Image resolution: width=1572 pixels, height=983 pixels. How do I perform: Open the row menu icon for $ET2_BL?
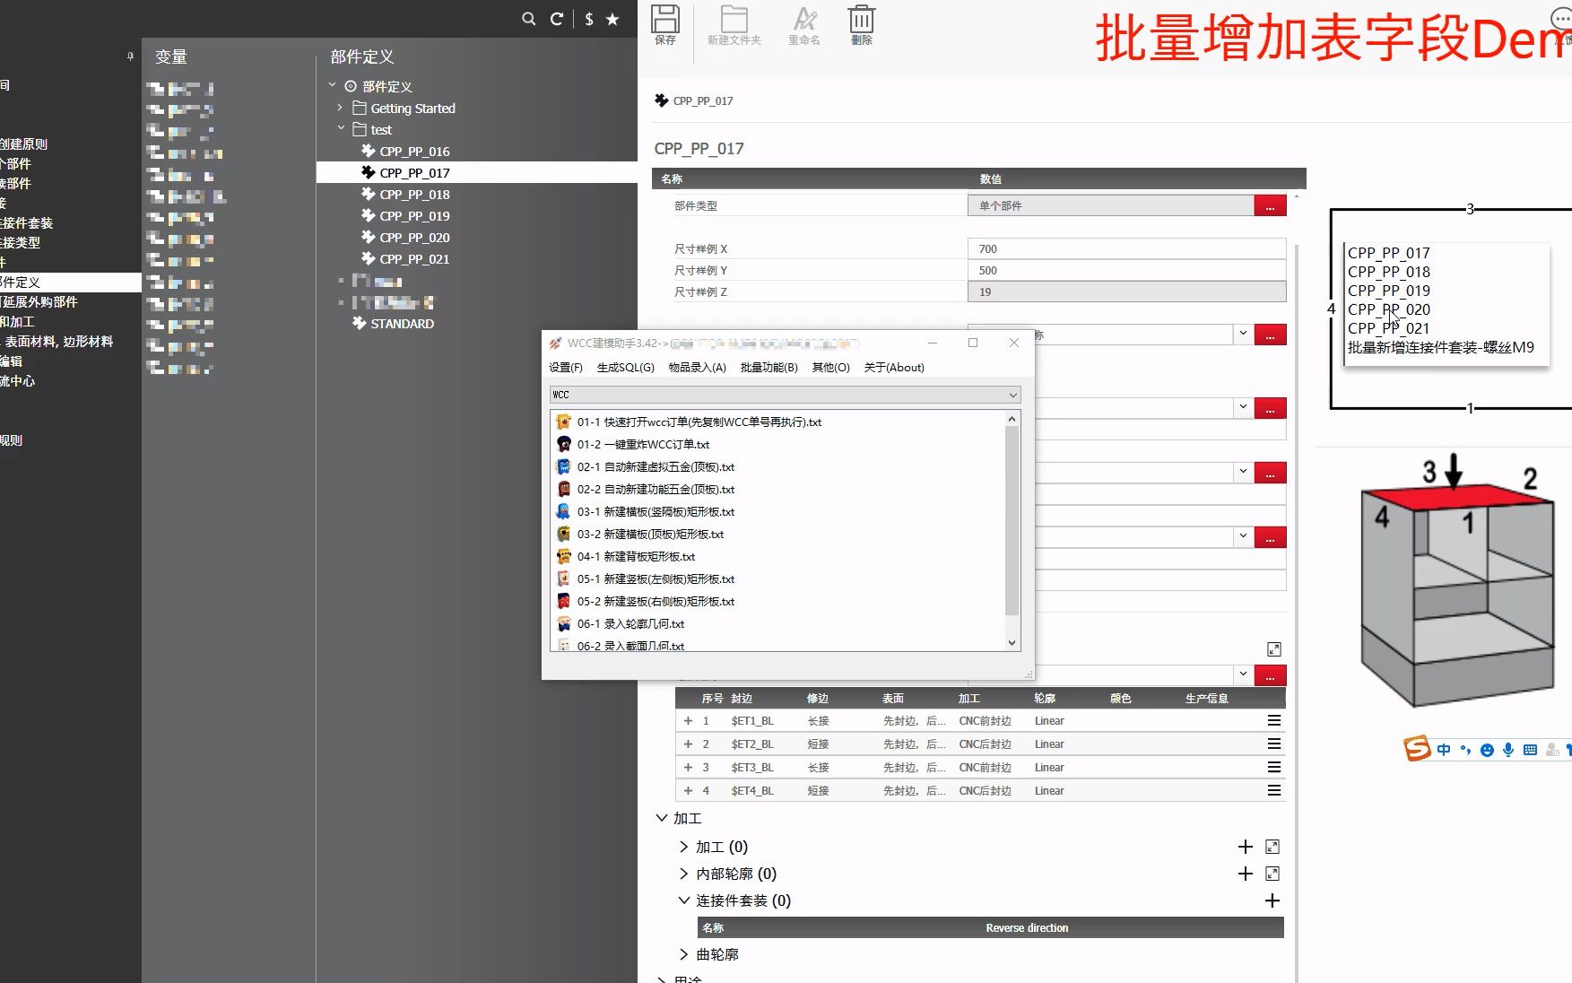(x=1273, y=744)
